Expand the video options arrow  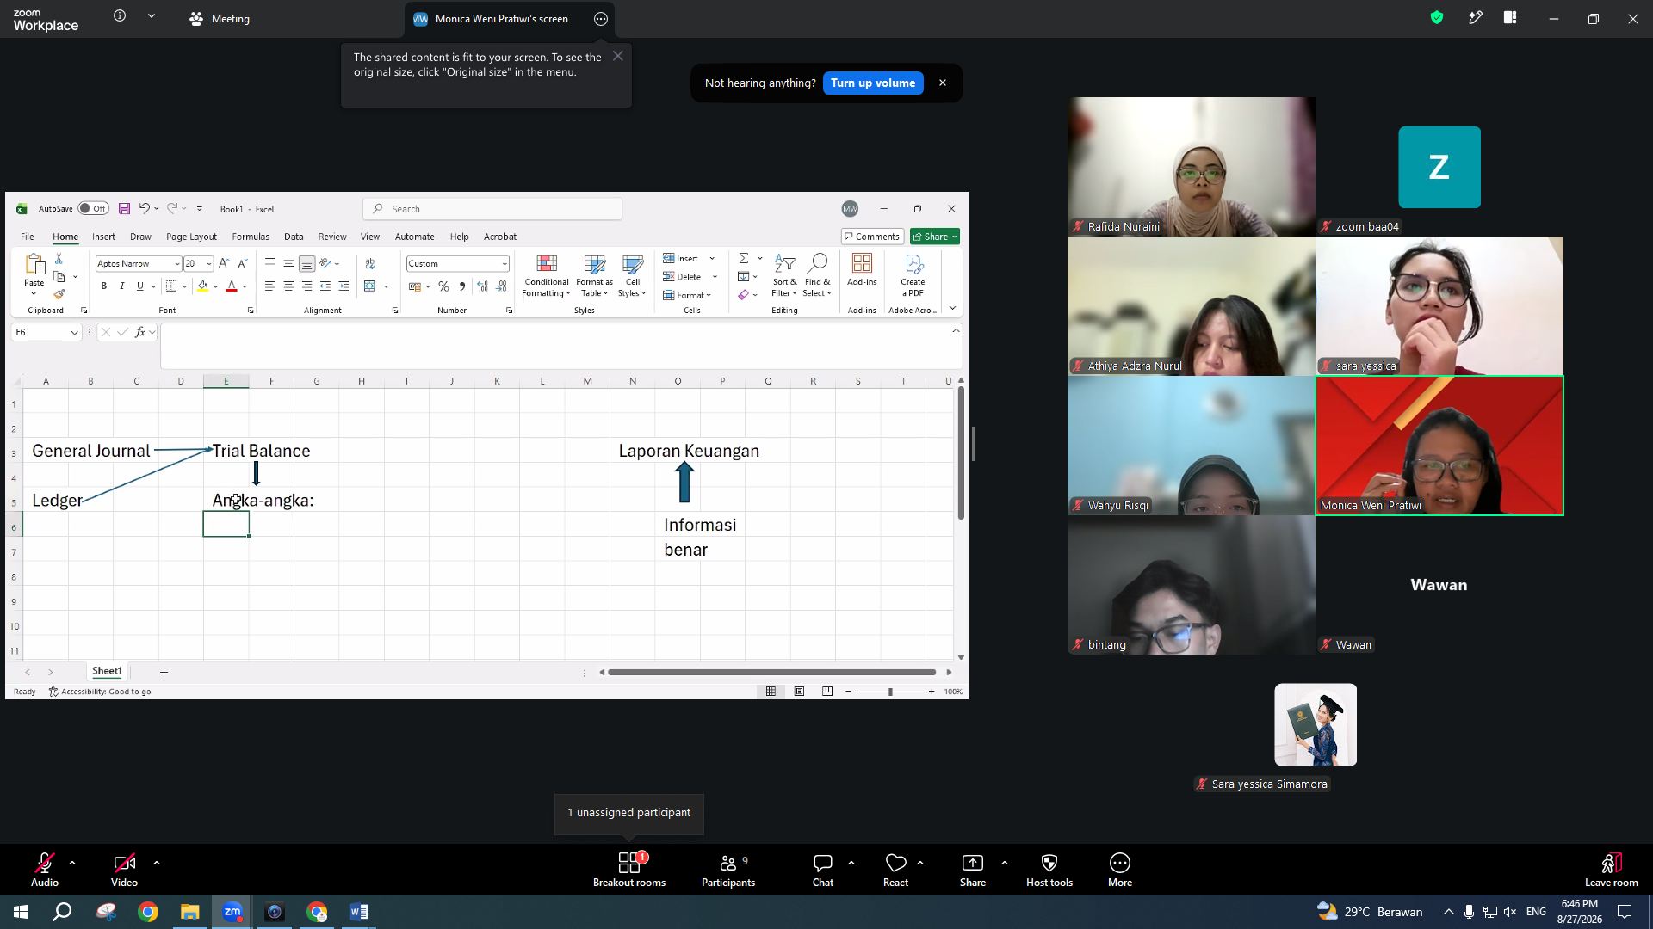tap(157, 862)
